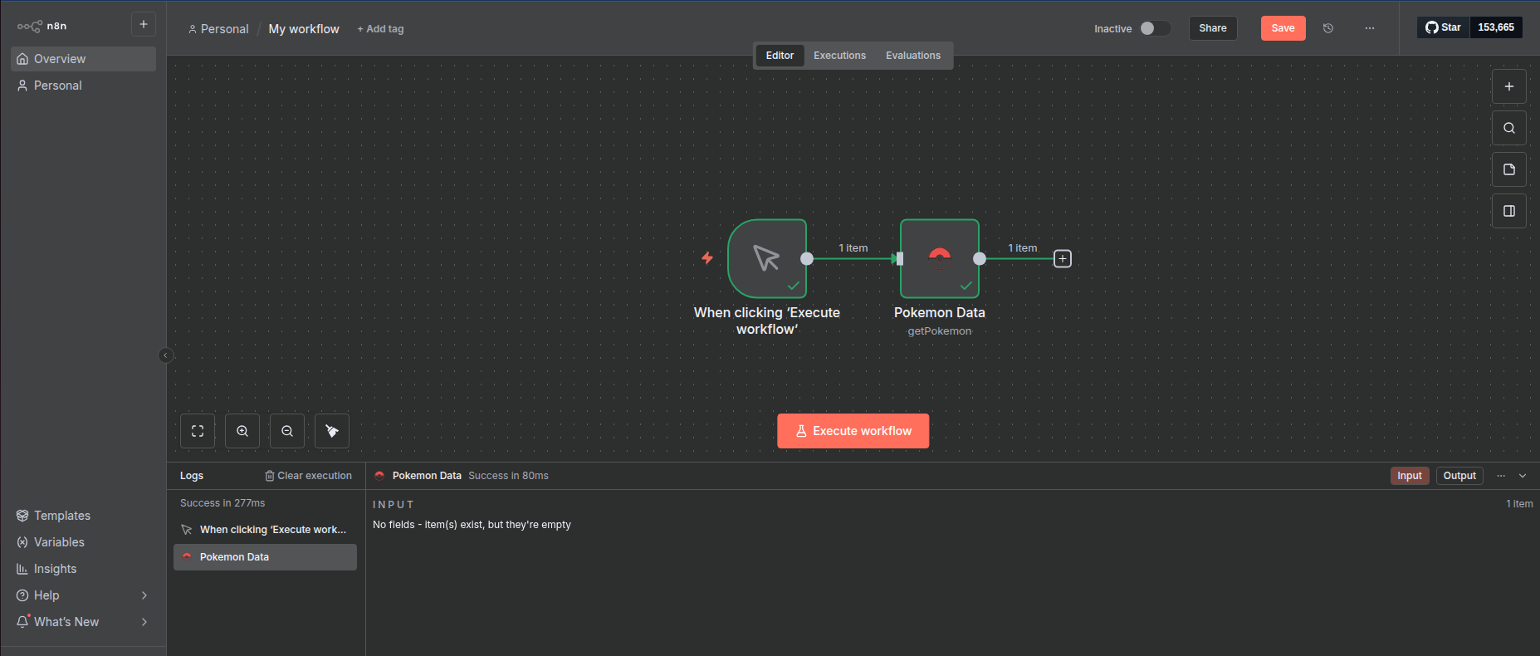This screenshot has height=656, width=1540.
Task: Click the My workflow name
Action: point(304,29)
